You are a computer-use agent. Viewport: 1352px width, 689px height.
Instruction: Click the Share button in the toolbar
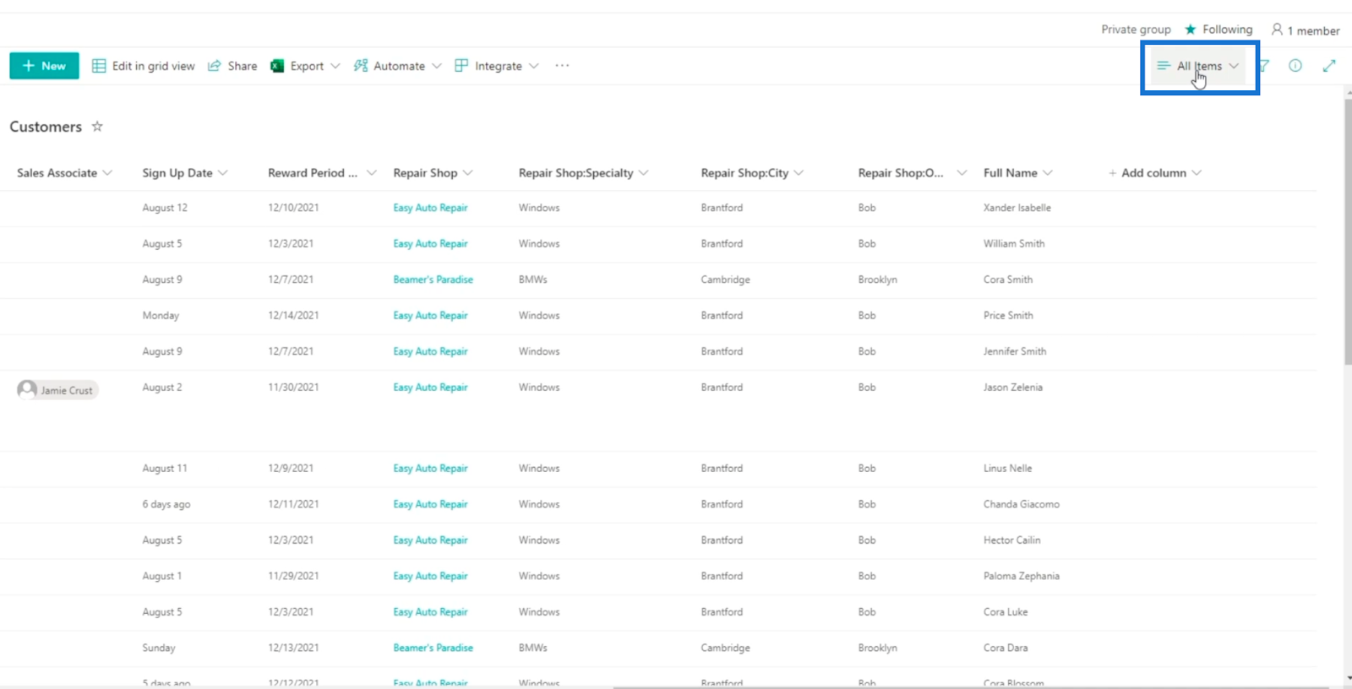tap(232, 66)
